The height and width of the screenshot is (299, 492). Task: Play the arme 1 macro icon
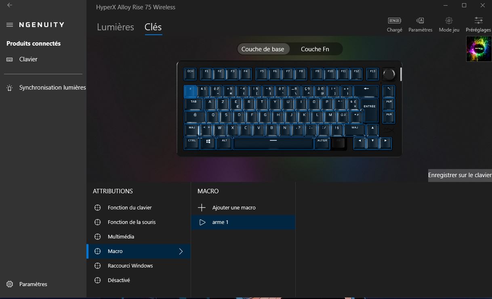tap(202, 222)
